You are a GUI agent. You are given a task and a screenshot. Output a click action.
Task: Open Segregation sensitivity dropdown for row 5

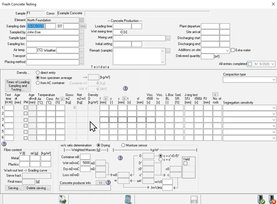pyautogui.click(x=274, y=132)
